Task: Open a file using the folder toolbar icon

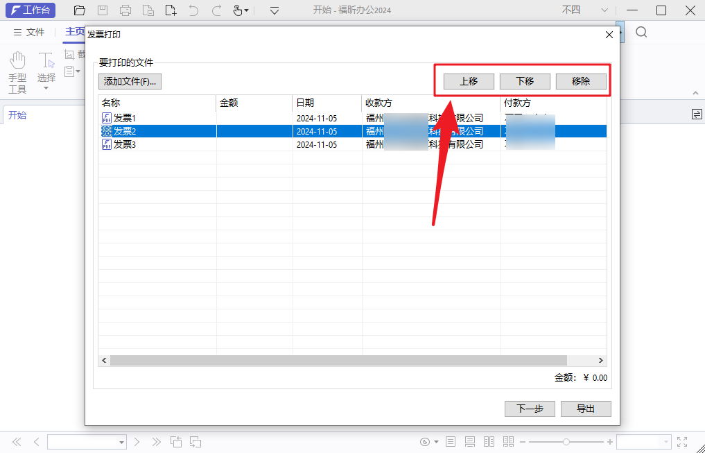Action: [x=79, y=11]
